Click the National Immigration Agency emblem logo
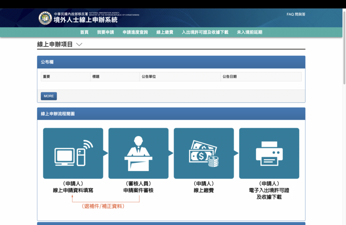 point(44,18)
